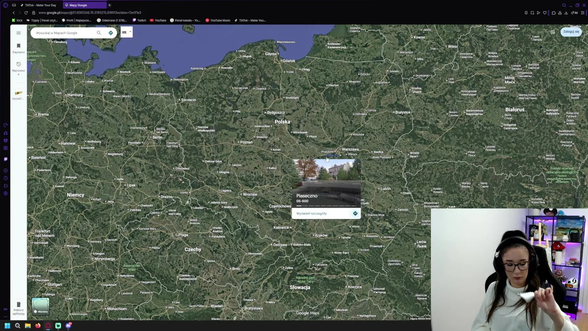Open Windows taskbar search

tap(17, 326)
